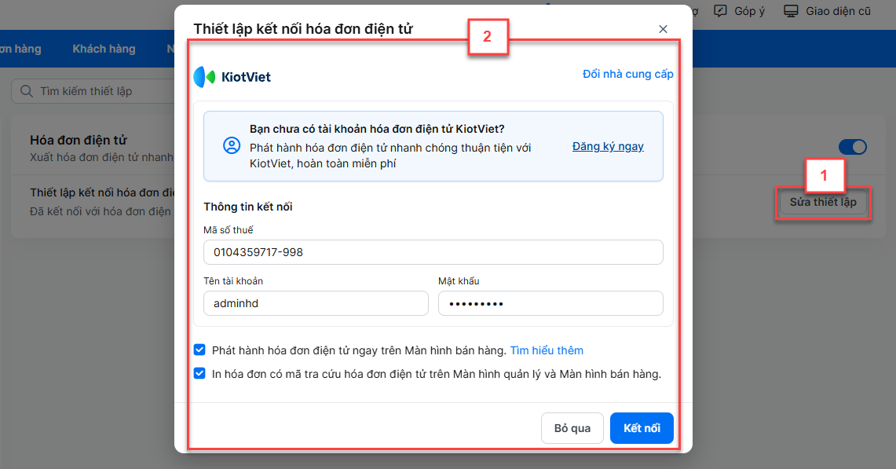Screen dimensions: 896x469
Task: Click the Kết nối button
Action: click(x=642, y=428)
